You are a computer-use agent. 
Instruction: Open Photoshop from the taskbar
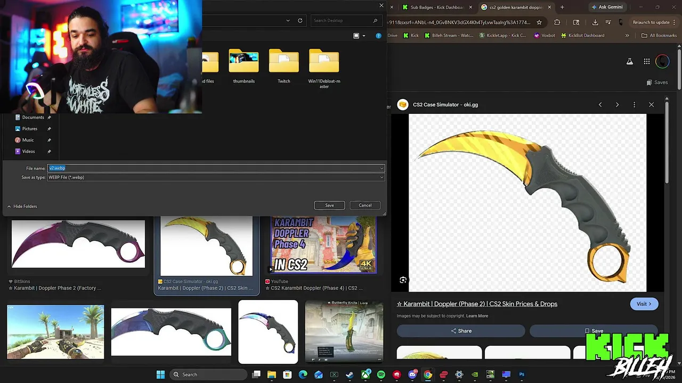pyautogui.click(x=522, y=374)
